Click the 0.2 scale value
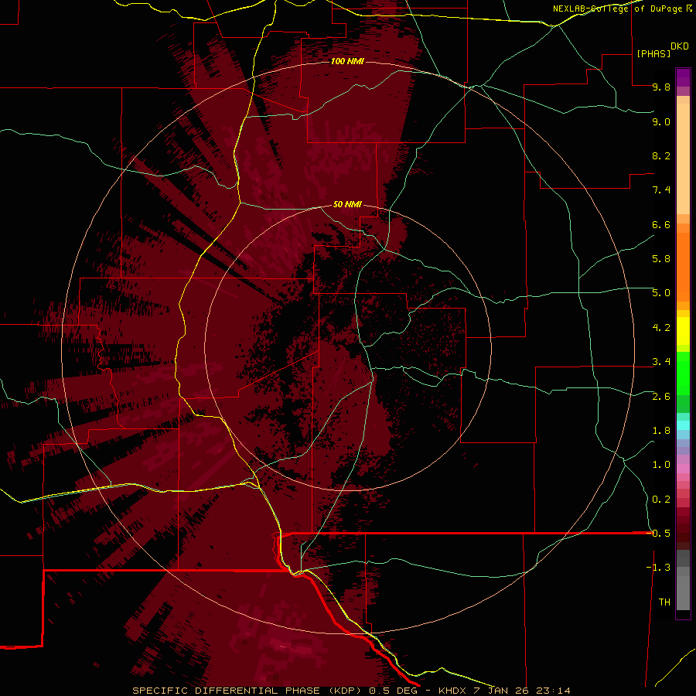The image size is (696, 696). (x=661, y=500)
